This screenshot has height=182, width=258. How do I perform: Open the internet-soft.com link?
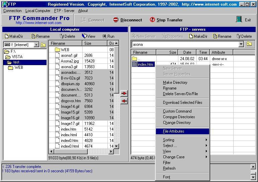[38, 23]
